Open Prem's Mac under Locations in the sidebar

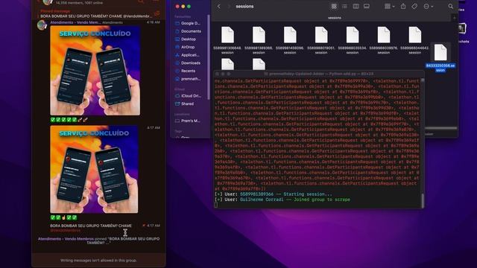point(188,121)
